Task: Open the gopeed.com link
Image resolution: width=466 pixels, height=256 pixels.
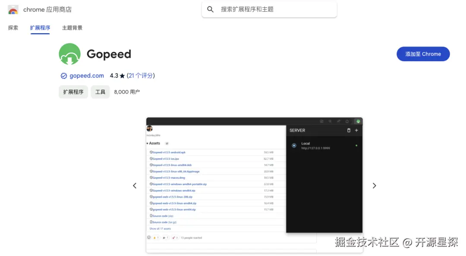Action: coord(86,75)
